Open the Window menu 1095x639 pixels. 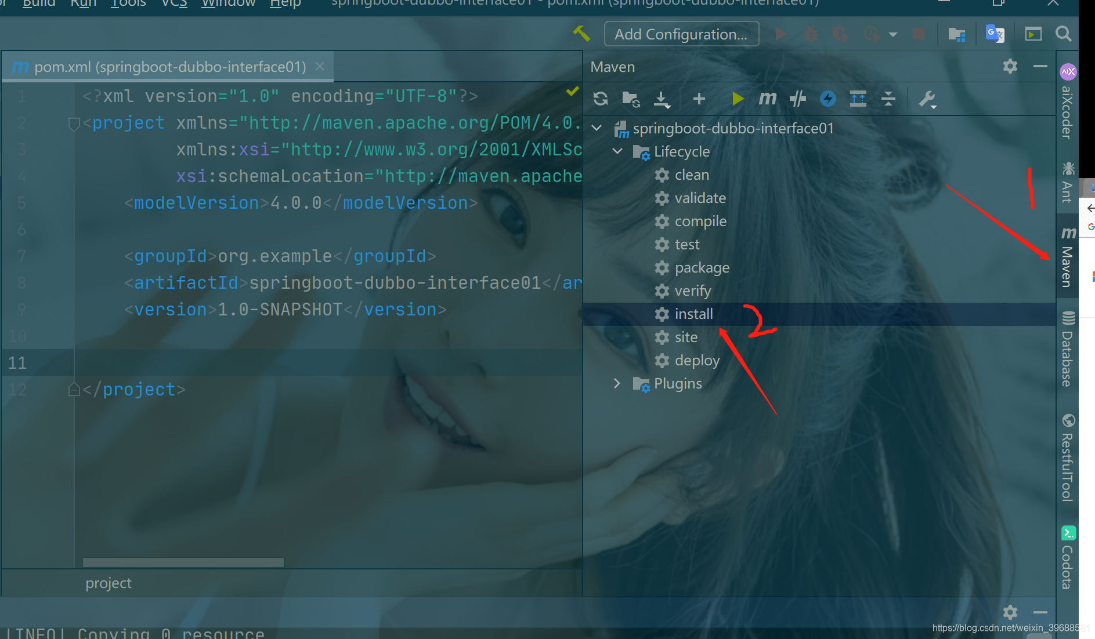[x=229, y=3]
